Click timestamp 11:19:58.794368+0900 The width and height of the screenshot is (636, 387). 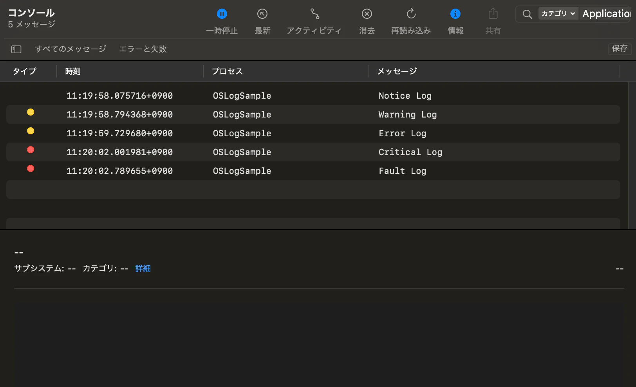pyautogui.click(x=119, y=114)
